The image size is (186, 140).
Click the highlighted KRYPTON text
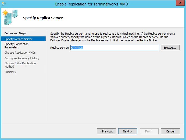[x=77, y=48]
